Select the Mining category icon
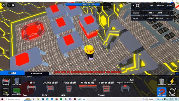Viewport: 179px width, 101px height. pos(6,82)
